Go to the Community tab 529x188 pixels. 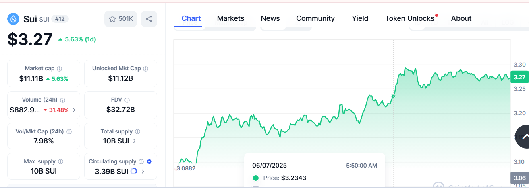coord(315,18)
